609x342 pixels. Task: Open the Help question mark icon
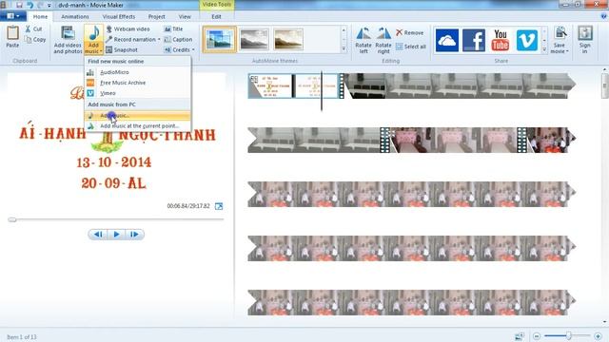[x=603, y=16]
